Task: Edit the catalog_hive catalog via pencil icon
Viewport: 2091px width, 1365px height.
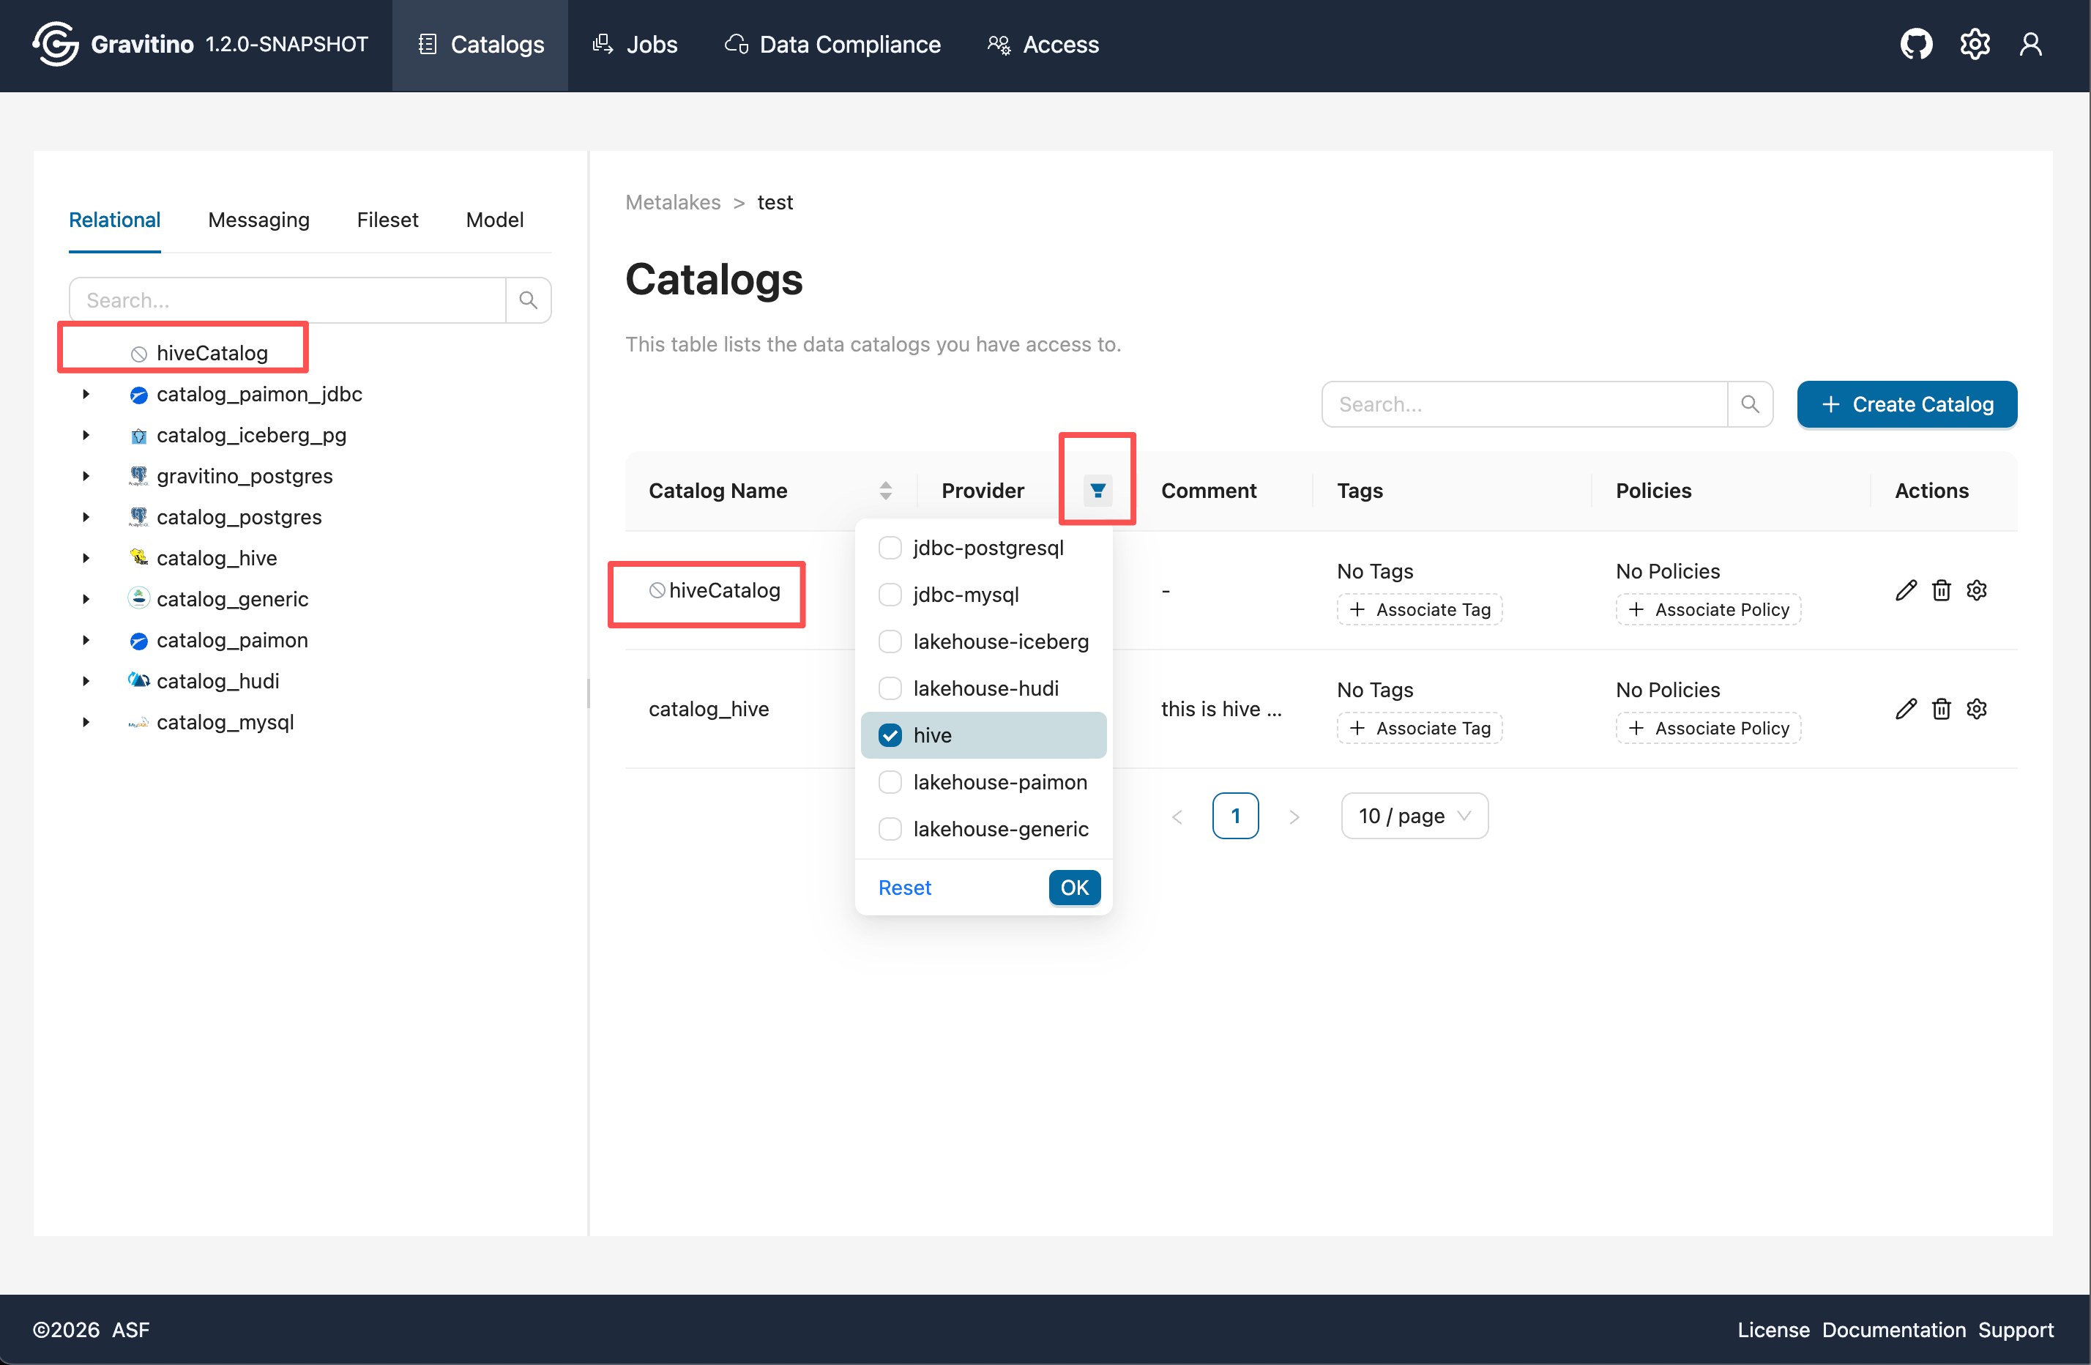Action: pos(1906,708)
